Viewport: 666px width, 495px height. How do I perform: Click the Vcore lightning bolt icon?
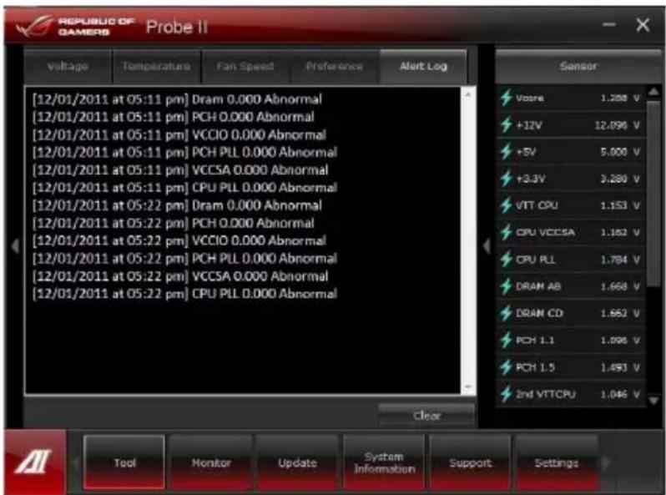click(x=506, y=98)
